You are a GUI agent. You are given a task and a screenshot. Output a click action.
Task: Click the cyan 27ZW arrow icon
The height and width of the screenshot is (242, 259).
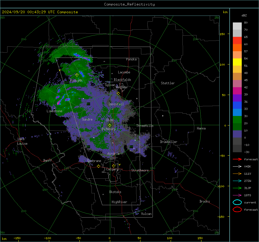[237, 181]
